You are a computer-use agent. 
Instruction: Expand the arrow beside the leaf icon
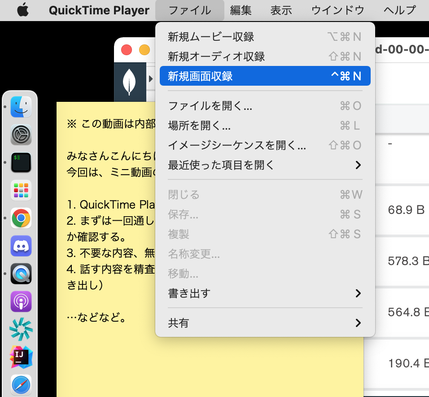click(x=151, y=79)
